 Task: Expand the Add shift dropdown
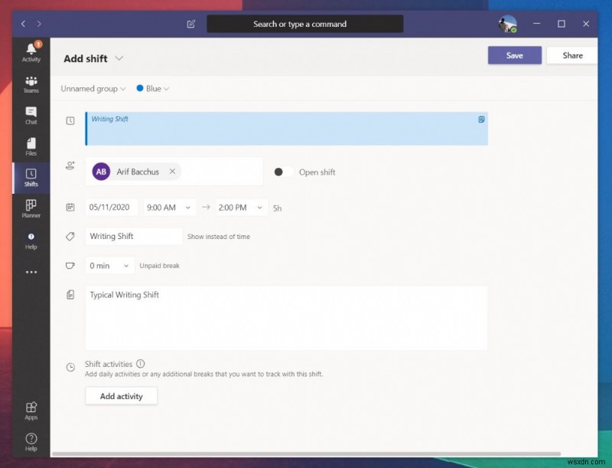click(x=119, y=58)
